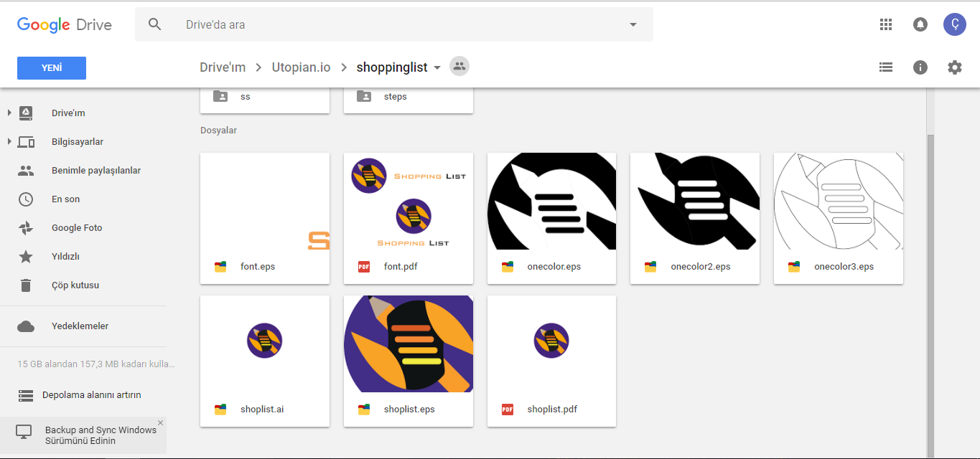
Task: Open the settings gear icon
Action: pyautogui.click(x=954, y=67)
